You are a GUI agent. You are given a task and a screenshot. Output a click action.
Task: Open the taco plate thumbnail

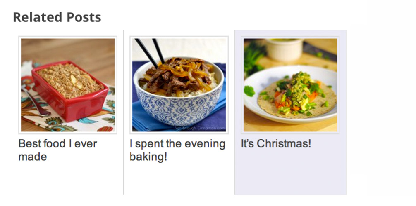coord(290,85)
